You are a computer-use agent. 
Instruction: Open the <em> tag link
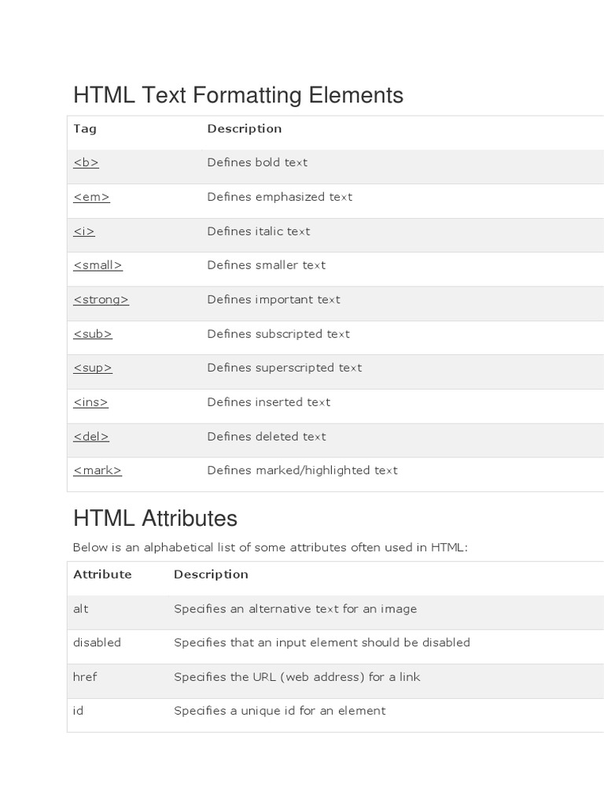click(x=91, y=197)
